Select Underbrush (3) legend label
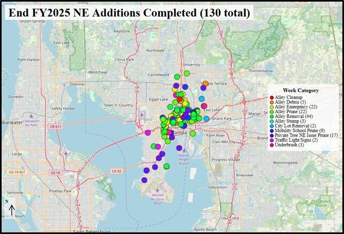The height and width of the screenshot is (234, 344). click(289, 145)
